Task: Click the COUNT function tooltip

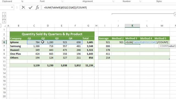Action: [x=167, y=46]
